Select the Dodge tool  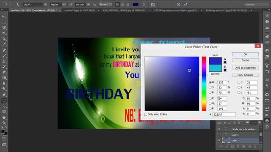tap(4, 89)
